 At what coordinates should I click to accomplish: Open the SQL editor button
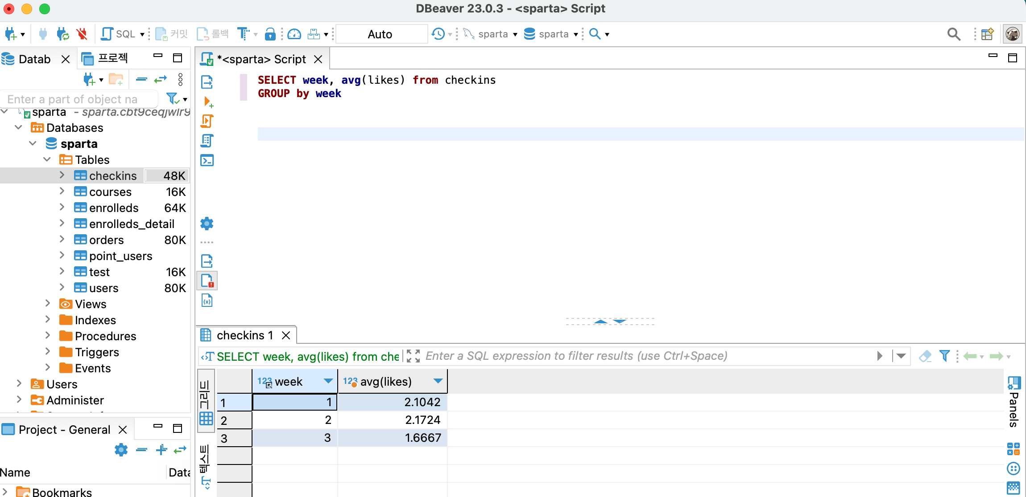pyautogui.click(x=118, y=34)
